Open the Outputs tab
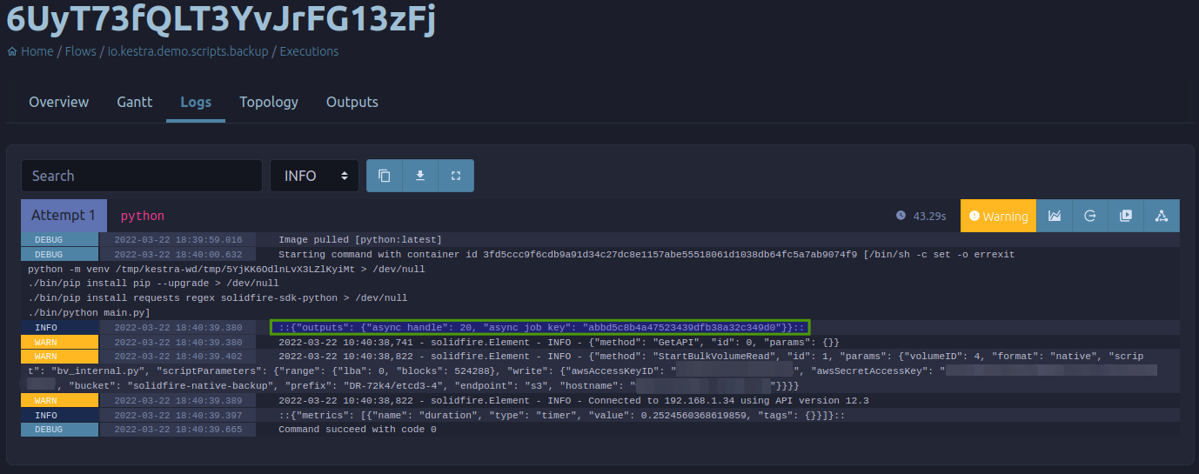The image size is (1199, 474). point(352,102)
